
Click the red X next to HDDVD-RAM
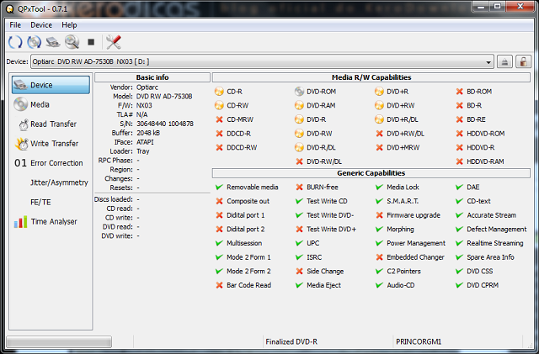click(459, 161)
